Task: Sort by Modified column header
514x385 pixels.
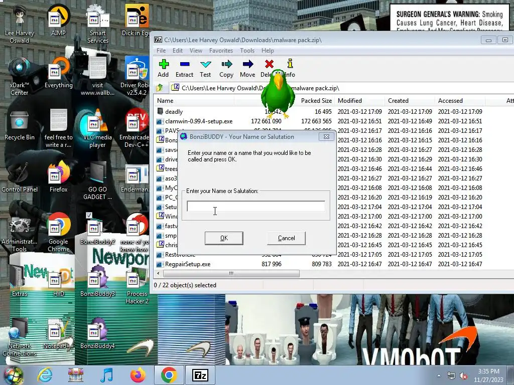Action: tap(359, 100)
